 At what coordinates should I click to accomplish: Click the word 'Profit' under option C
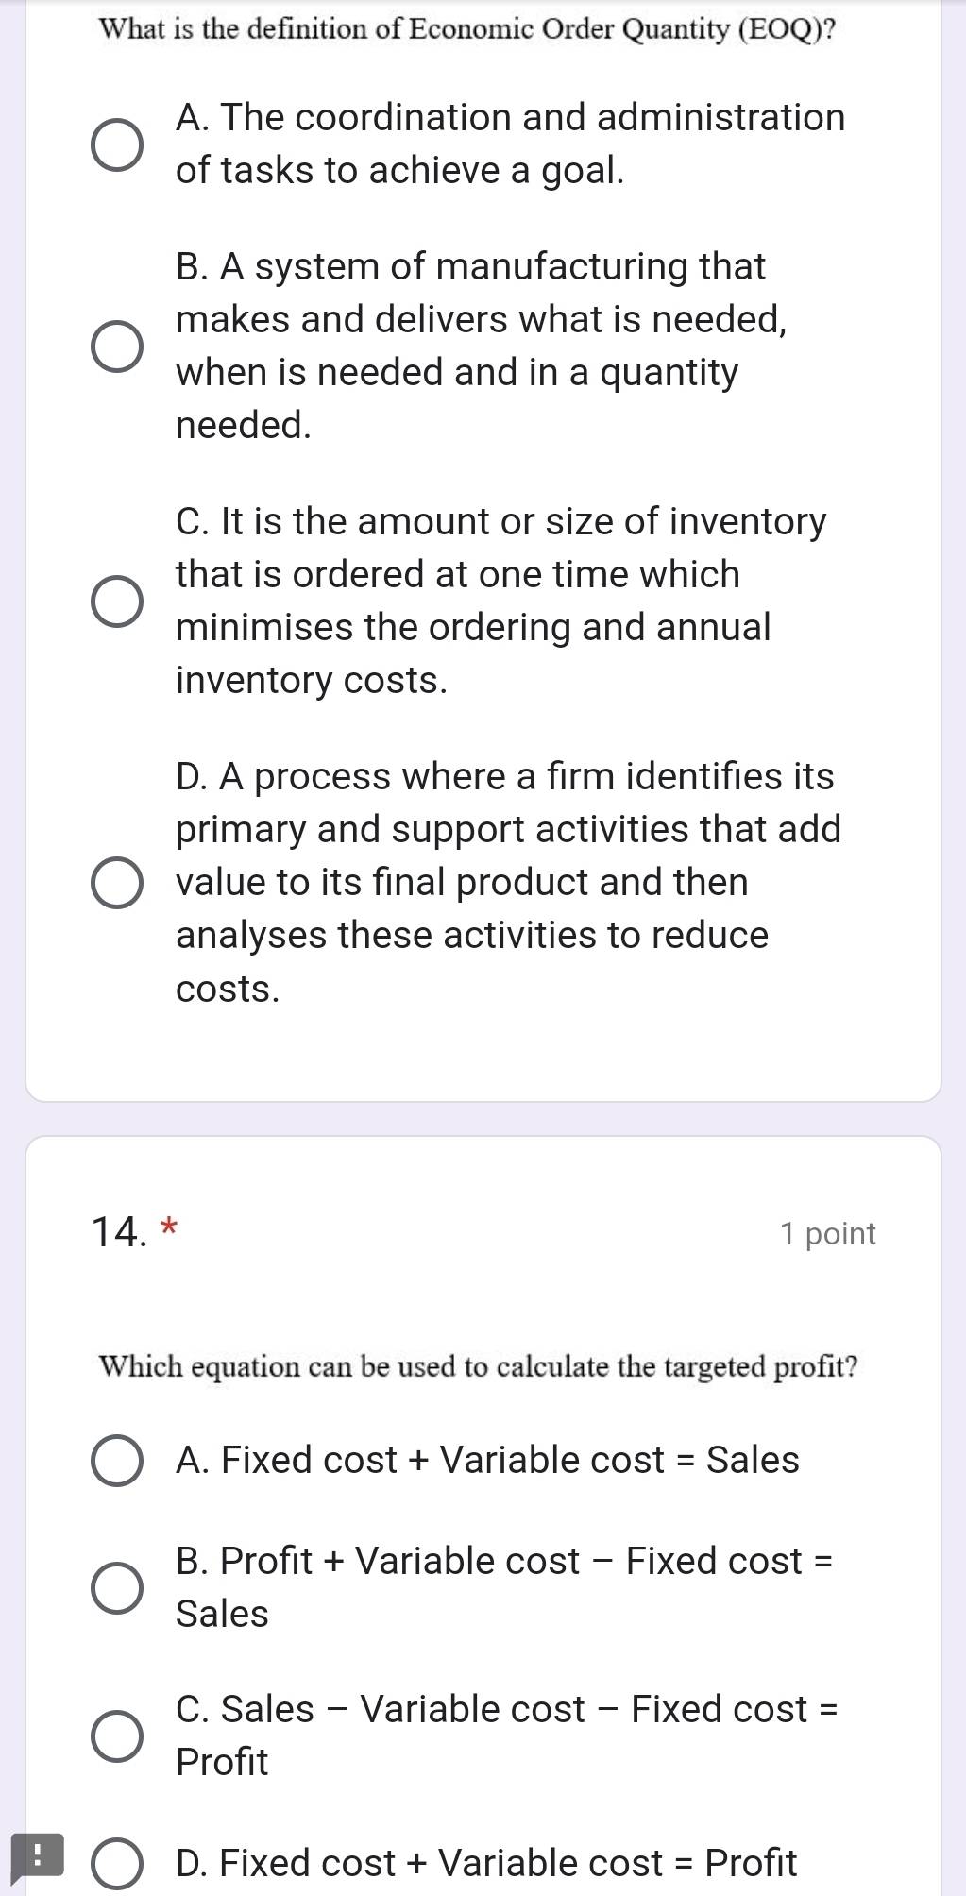tap(222, 1762)
